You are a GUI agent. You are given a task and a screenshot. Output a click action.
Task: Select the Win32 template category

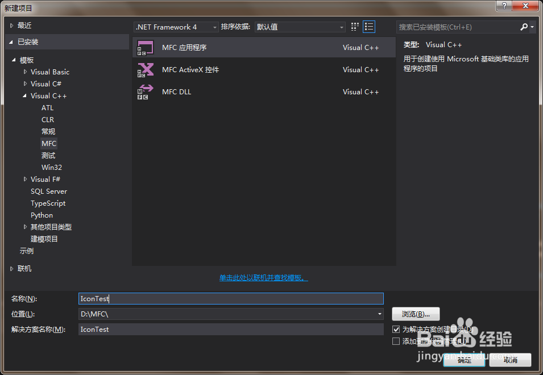[x=52, y=168]
